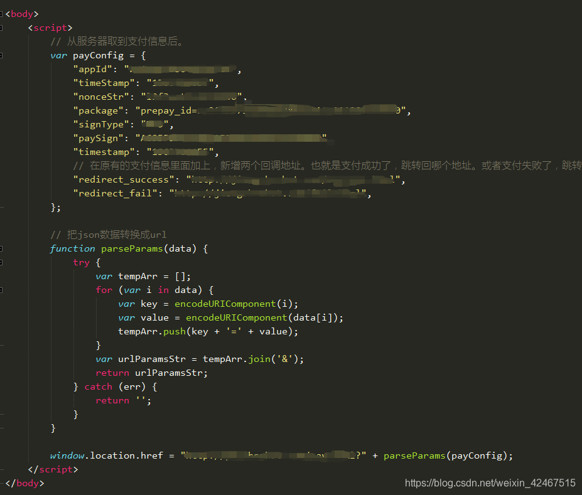Image resolution: width=582 pixels, height=495 pixels.
Task: Collapse the fold marker on function parseParams line
Action: point(1,249)
